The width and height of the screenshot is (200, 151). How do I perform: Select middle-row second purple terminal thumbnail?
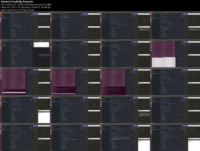75,81
